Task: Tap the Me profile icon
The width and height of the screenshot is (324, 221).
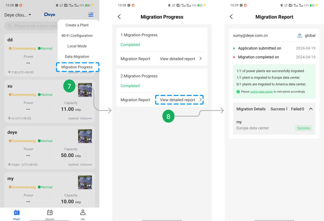Action: (83, 213)
